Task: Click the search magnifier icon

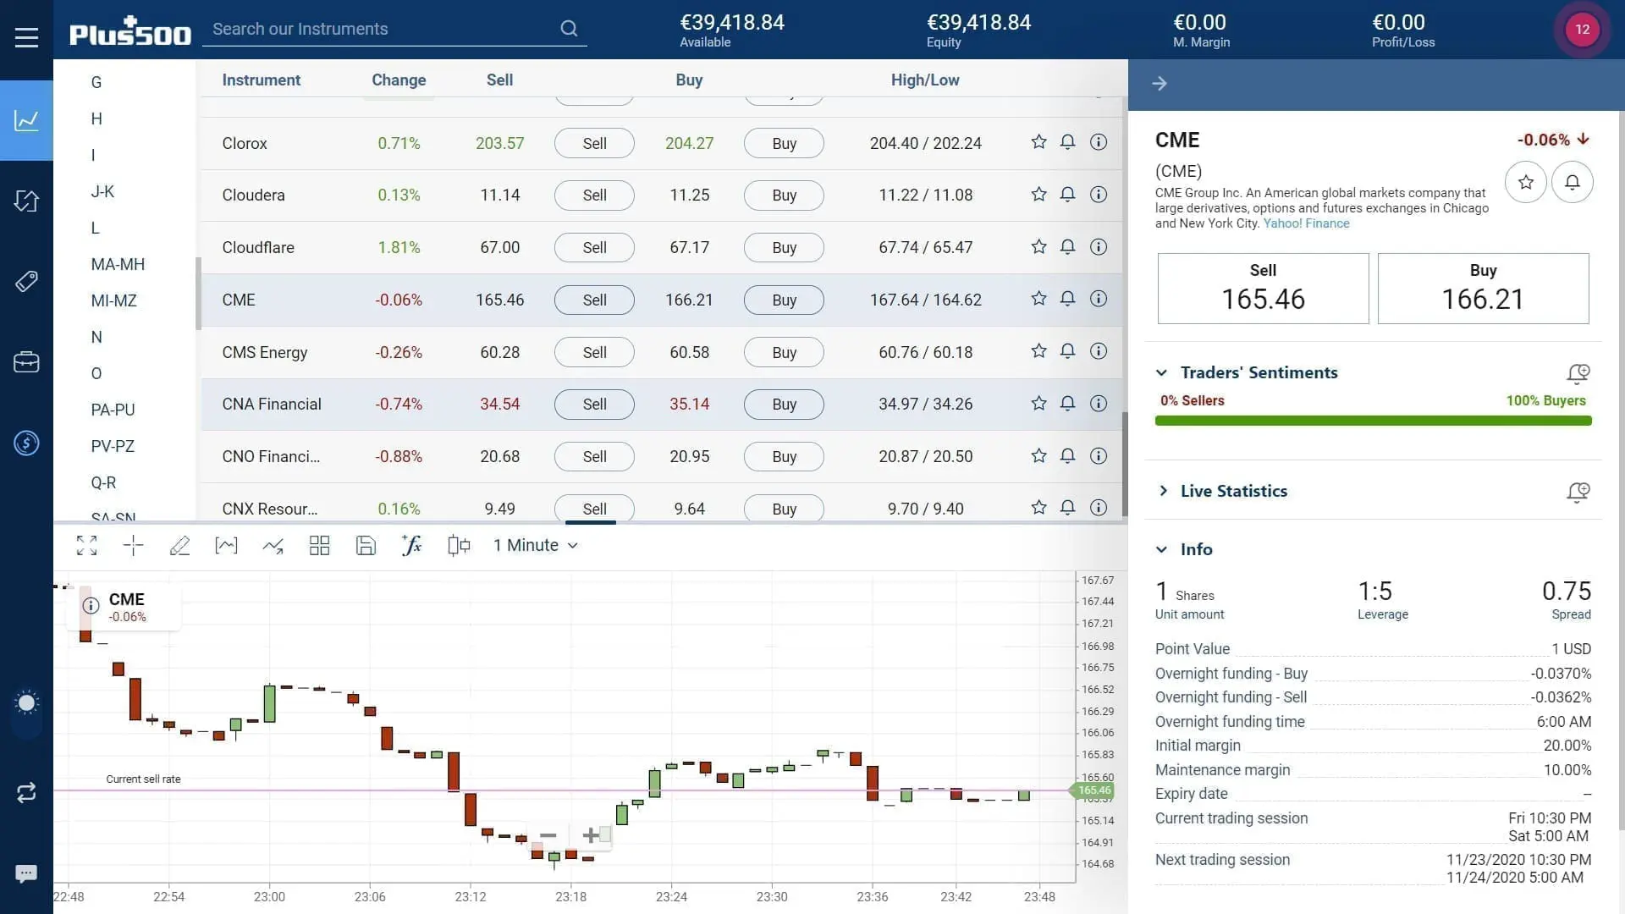Action: point(569,29)
